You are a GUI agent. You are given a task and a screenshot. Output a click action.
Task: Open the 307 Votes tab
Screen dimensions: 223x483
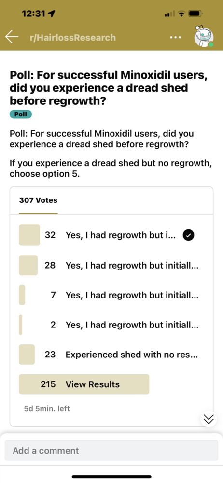point(38,200)
